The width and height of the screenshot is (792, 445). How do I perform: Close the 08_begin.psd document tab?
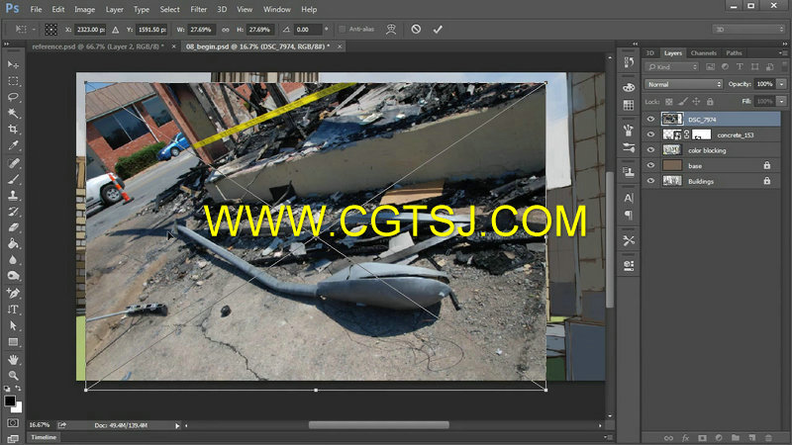coord(340,46)
